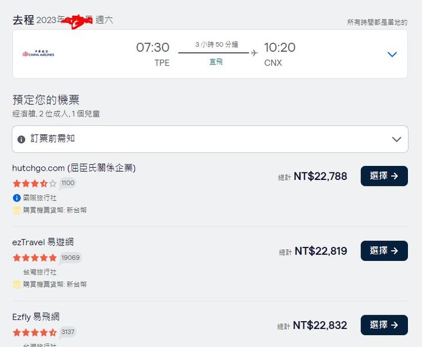This screenshot has width=422, height=347.
Task: Open the 19069 reviews count for ezTravel
Action: 70,258
